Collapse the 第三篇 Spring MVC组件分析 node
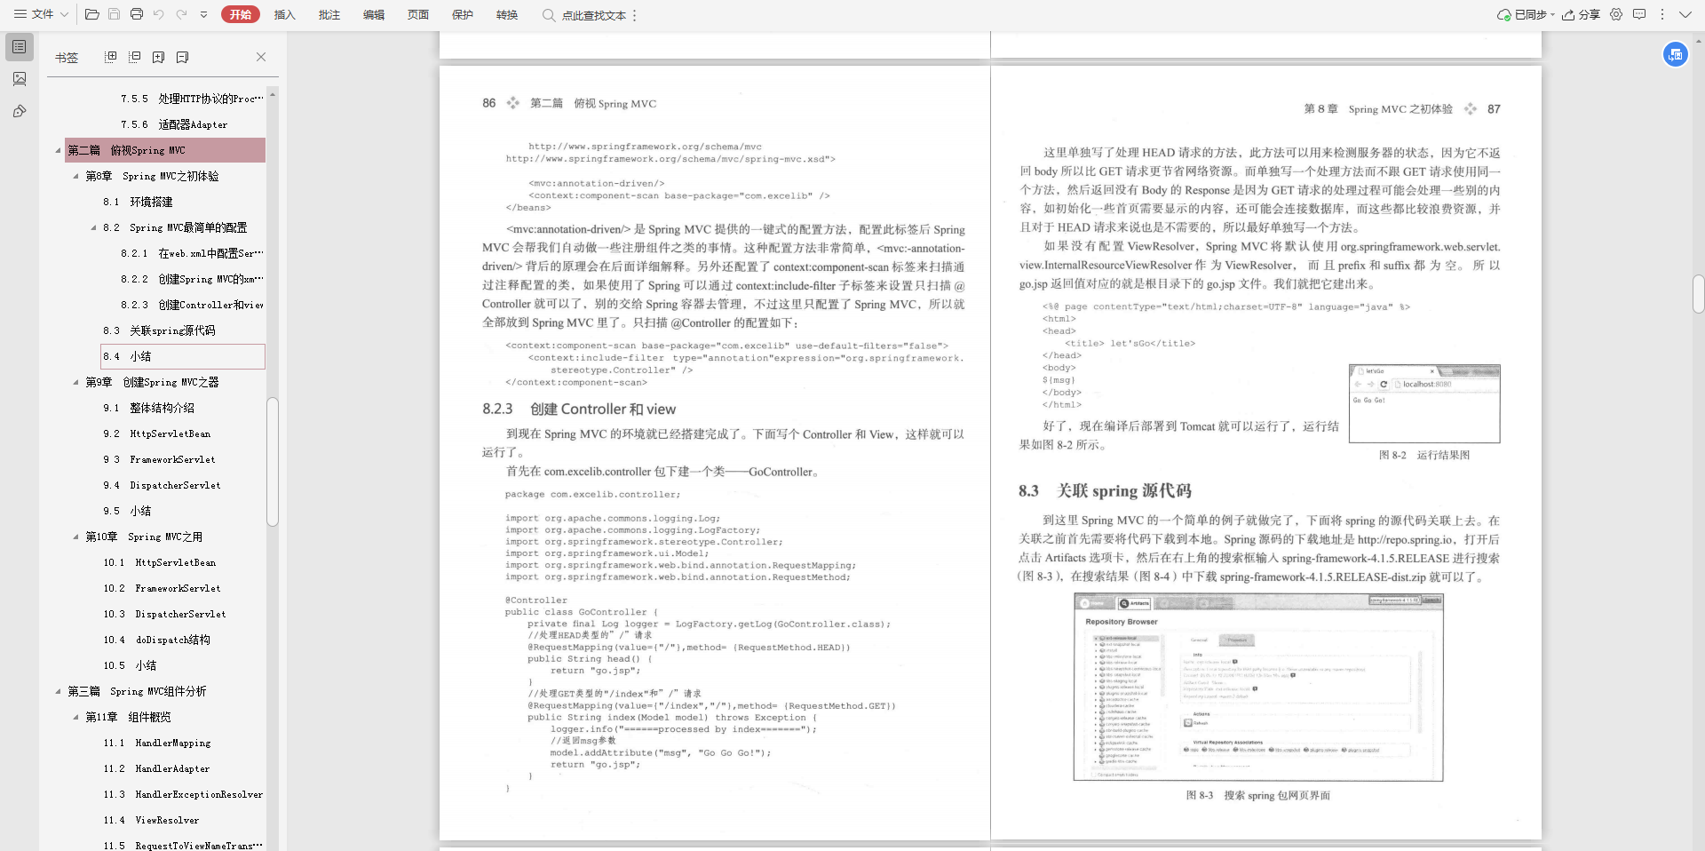This screenshot has height=851, width=1705. click(x=58, y=691)
